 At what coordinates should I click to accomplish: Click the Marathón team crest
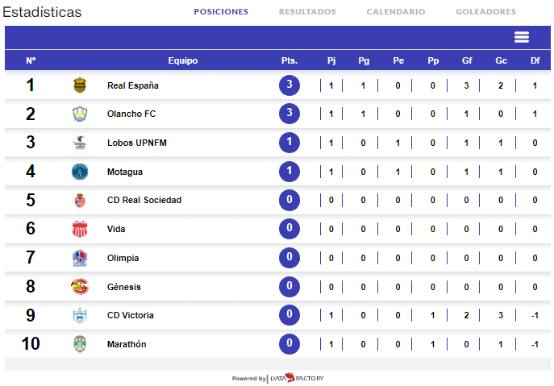[x=79, y=344]
